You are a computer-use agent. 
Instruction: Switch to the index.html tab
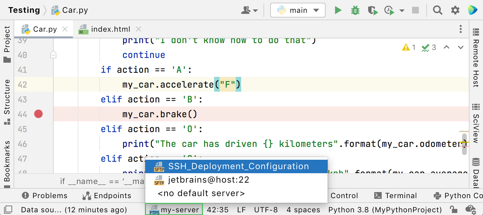110,29
